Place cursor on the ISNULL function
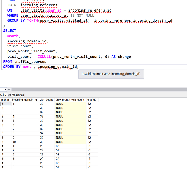 44,57
